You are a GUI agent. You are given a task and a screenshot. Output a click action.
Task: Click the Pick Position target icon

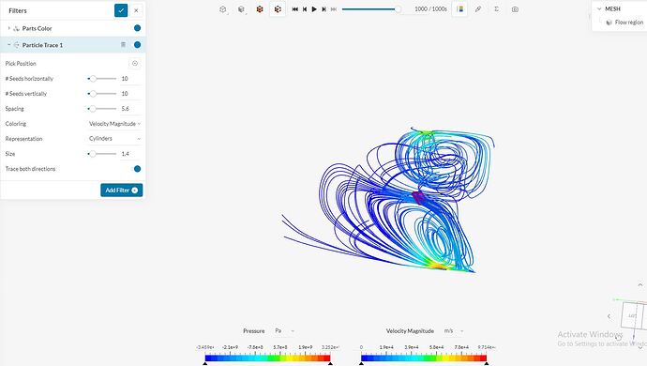(x=134, y=63)
